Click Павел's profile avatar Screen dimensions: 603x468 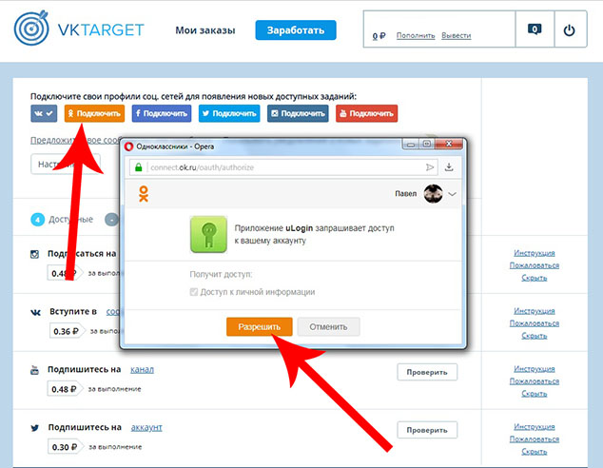(x=434, y=193)
